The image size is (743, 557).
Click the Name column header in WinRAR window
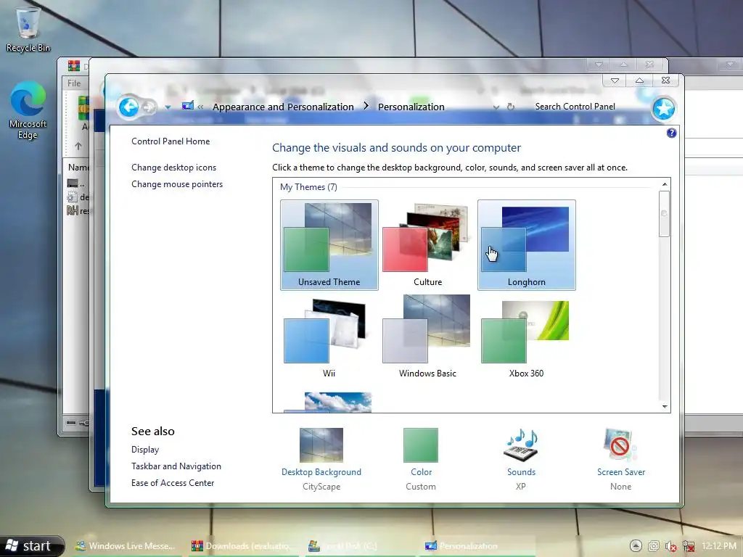point(78,168)
